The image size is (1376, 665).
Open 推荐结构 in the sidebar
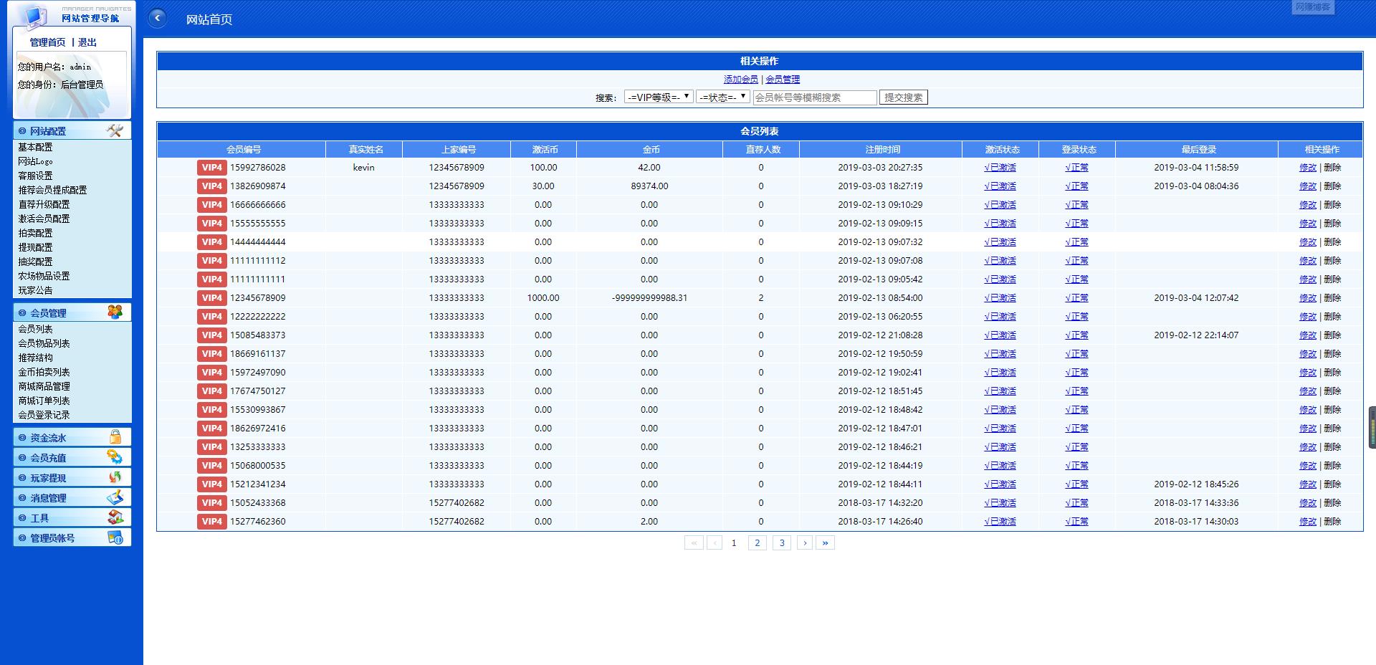pos(35,358)
